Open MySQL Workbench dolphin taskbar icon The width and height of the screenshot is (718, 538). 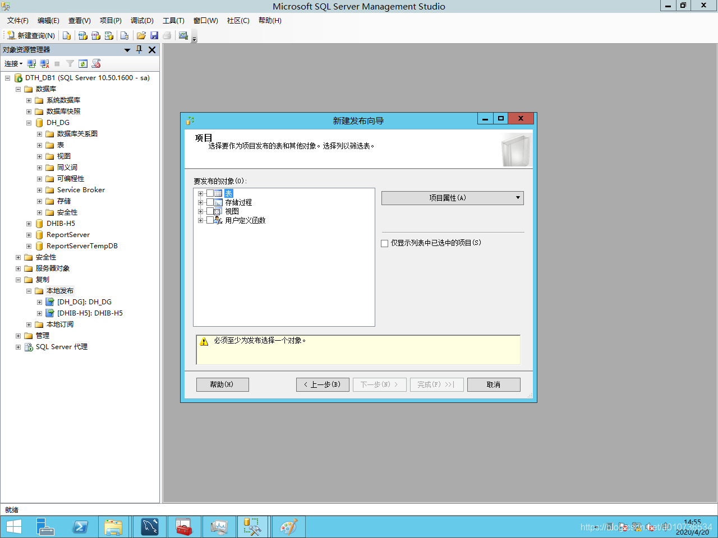click(x=150, y=527)
